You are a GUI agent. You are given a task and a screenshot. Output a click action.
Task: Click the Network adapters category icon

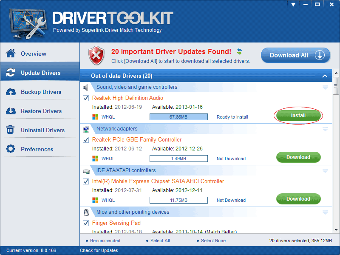click(x=86, y=129)
